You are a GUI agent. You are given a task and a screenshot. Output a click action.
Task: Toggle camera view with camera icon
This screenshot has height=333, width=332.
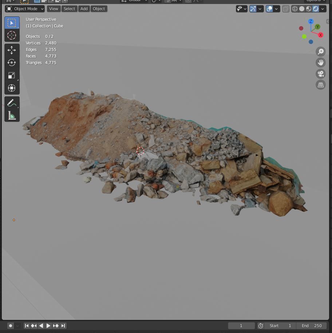(x=320, y=74)
